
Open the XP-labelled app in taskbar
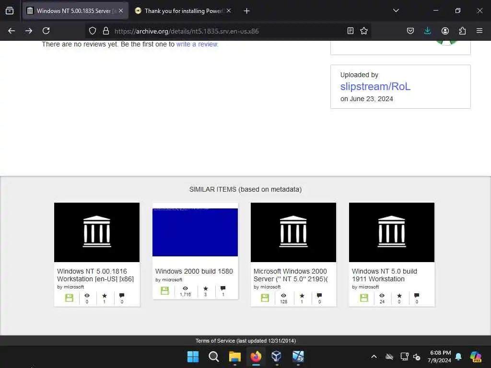[298, 356]
